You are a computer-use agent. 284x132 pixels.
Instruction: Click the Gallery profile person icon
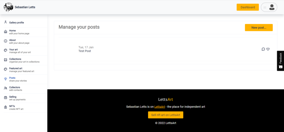pos(6,22)
